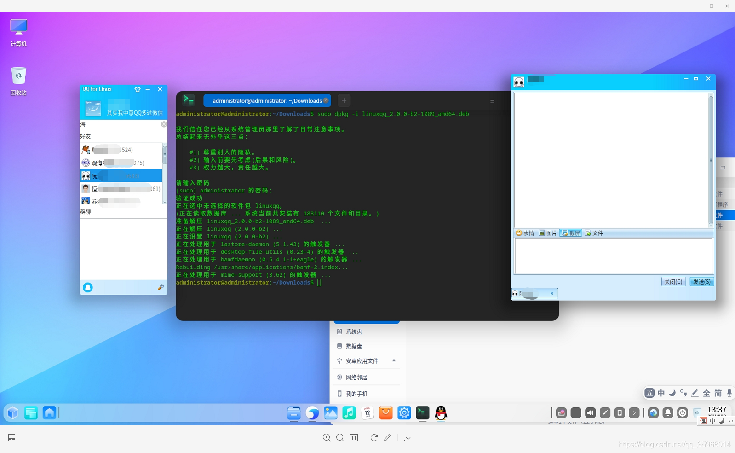
Task: Click the show desktop home icon in dock
Action: [x=49, y=413]
